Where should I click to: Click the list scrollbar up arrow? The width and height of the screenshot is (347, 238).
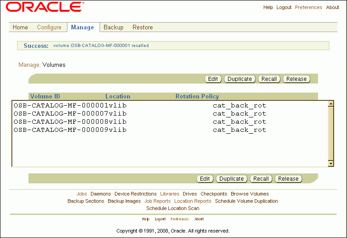[331, 103]
